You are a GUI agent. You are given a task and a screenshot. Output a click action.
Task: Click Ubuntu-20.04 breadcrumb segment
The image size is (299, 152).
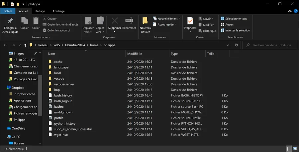75,45
